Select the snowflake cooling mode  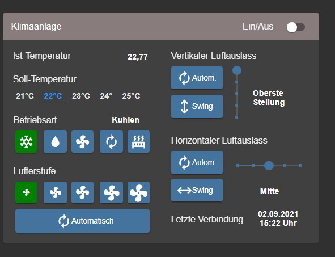26,141
